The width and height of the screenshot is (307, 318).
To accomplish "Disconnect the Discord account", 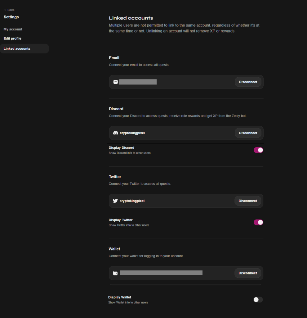I will pyautogui.click(x=248, y=133).
